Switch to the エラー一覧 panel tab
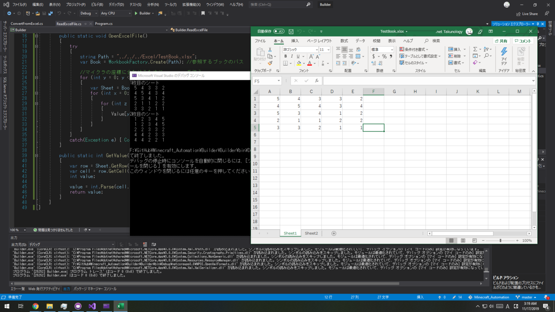This screenshot has height=312, width=555. 18,289
